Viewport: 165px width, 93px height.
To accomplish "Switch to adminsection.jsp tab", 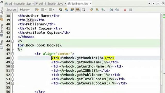I will [20, 4].
